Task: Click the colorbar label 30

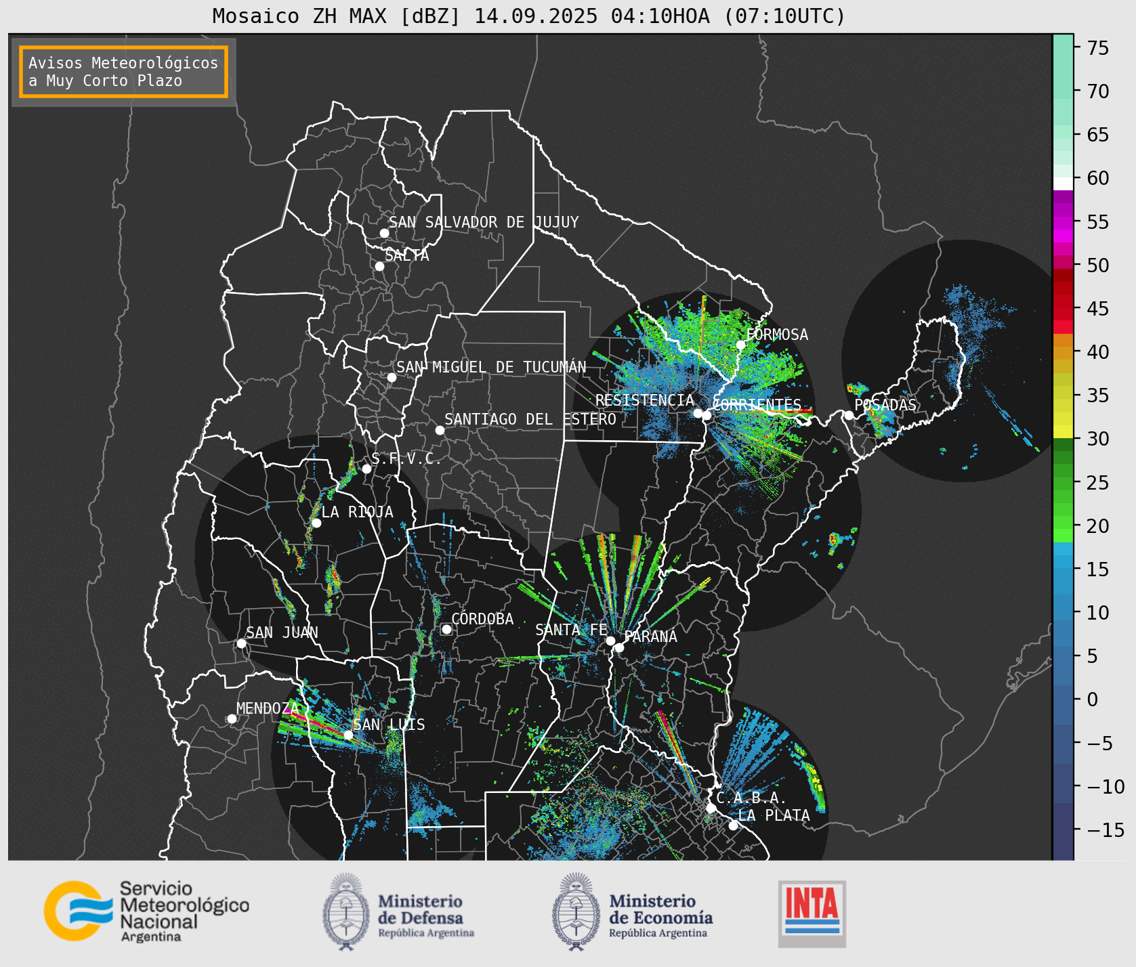Action: (x=1098, y=439)
